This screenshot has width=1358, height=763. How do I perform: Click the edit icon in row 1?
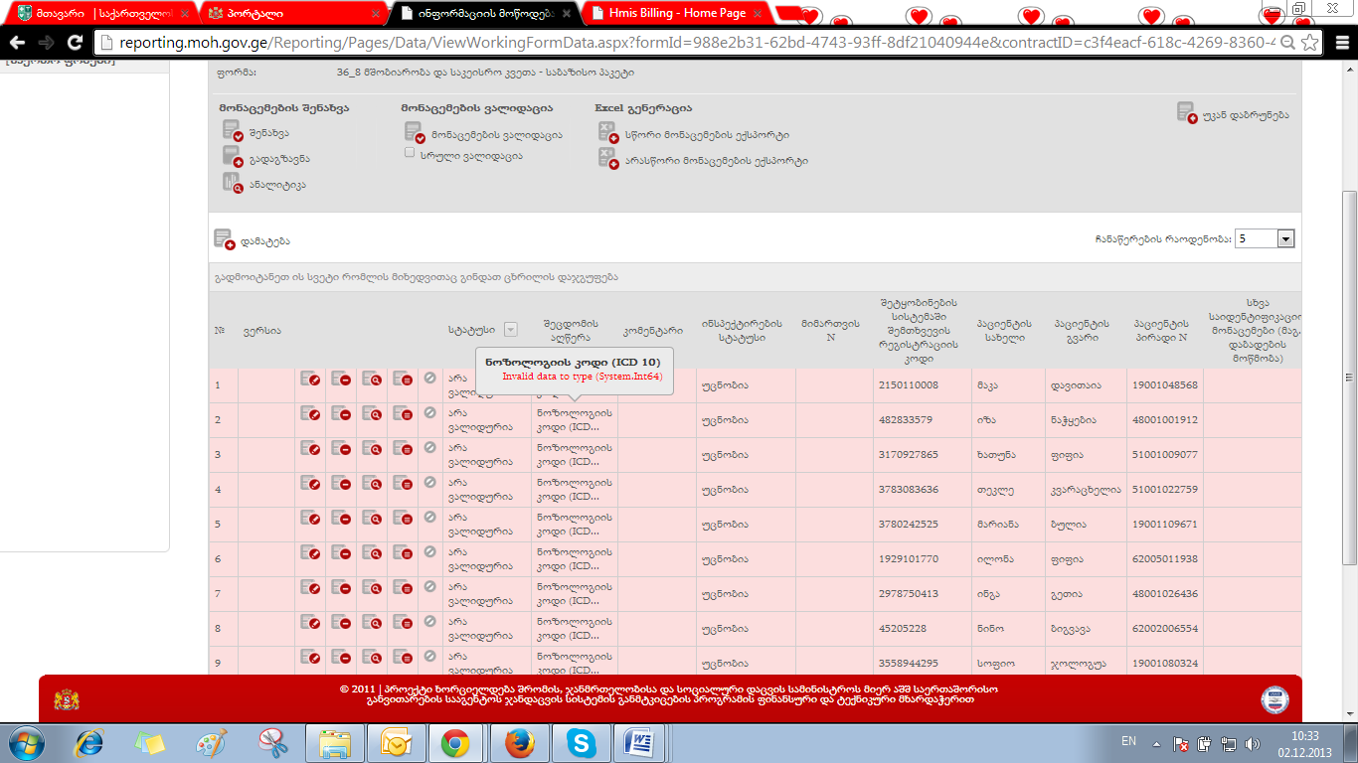click(310, 379)
